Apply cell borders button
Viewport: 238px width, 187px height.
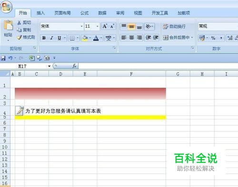pos(72,38)
